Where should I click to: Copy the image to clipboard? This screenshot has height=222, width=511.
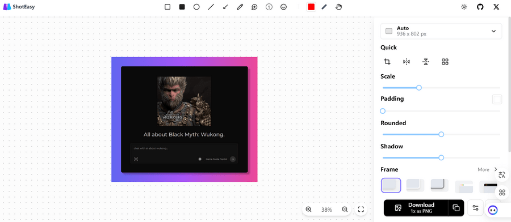(456, 208)
